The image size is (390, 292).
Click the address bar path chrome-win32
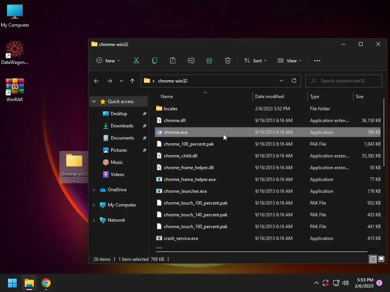(173, 81)
